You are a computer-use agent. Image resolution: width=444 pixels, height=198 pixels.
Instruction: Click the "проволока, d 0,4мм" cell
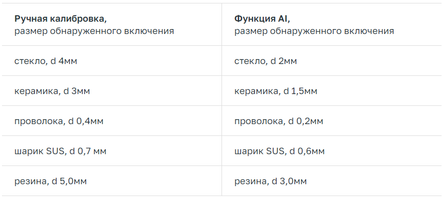click(59, 121)
